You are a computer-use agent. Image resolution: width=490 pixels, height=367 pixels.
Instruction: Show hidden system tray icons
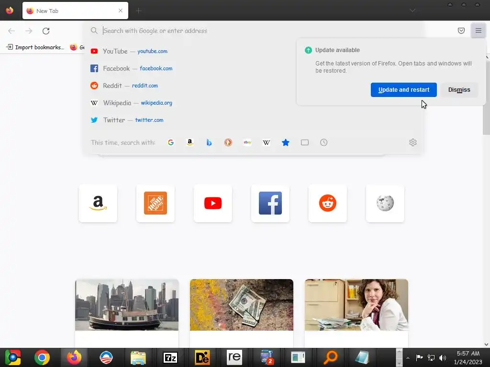[x=408, y=357]
